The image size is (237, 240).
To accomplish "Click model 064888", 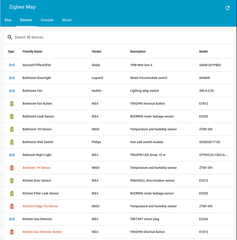I will [x=204, y=78].
